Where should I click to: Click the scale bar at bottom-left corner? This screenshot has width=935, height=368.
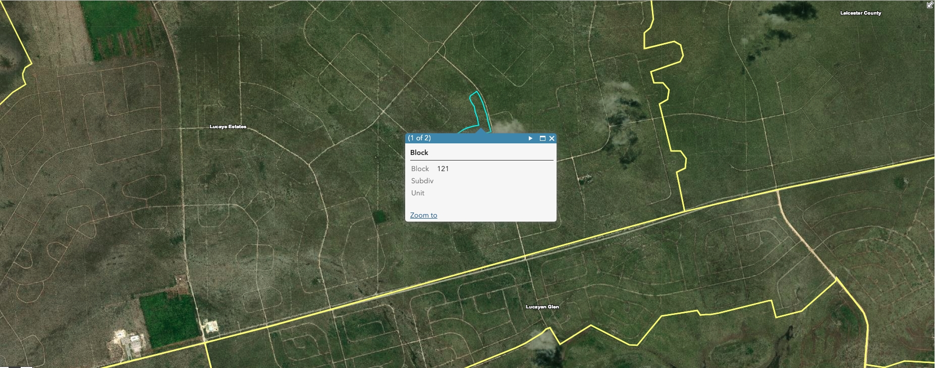[x=16, y=366]
